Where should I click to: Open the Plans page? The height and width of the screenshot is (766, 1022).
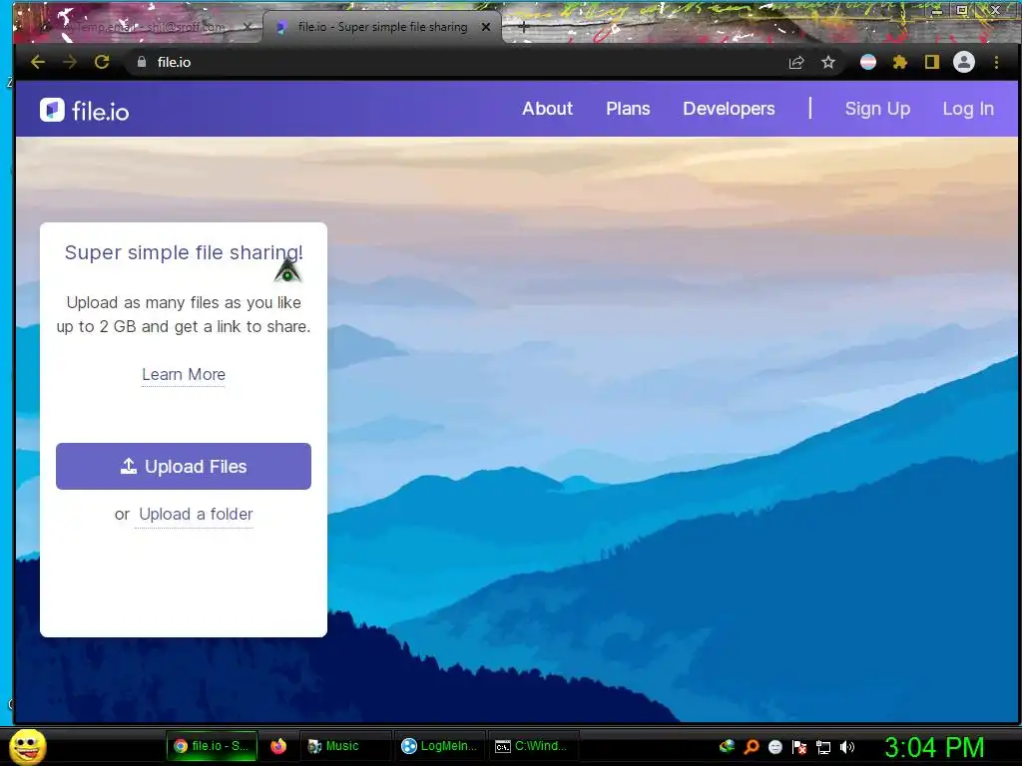(628, 109)
